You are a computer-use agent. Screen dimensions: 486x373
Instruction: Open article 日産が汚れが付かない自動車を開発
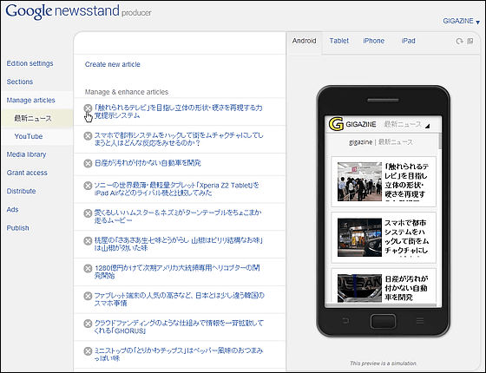[x=148, y=163]
